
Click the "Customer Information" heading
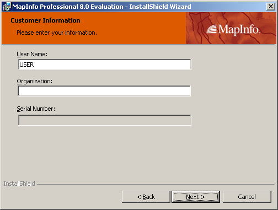(x=45, y=20)
